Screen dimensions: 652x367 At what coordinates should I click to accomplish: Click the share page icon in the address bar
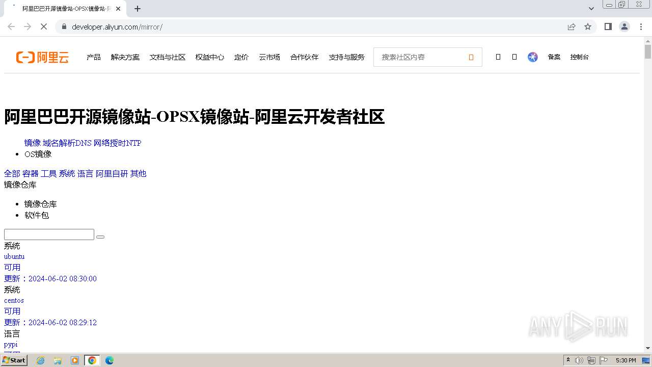pos(572,27)
